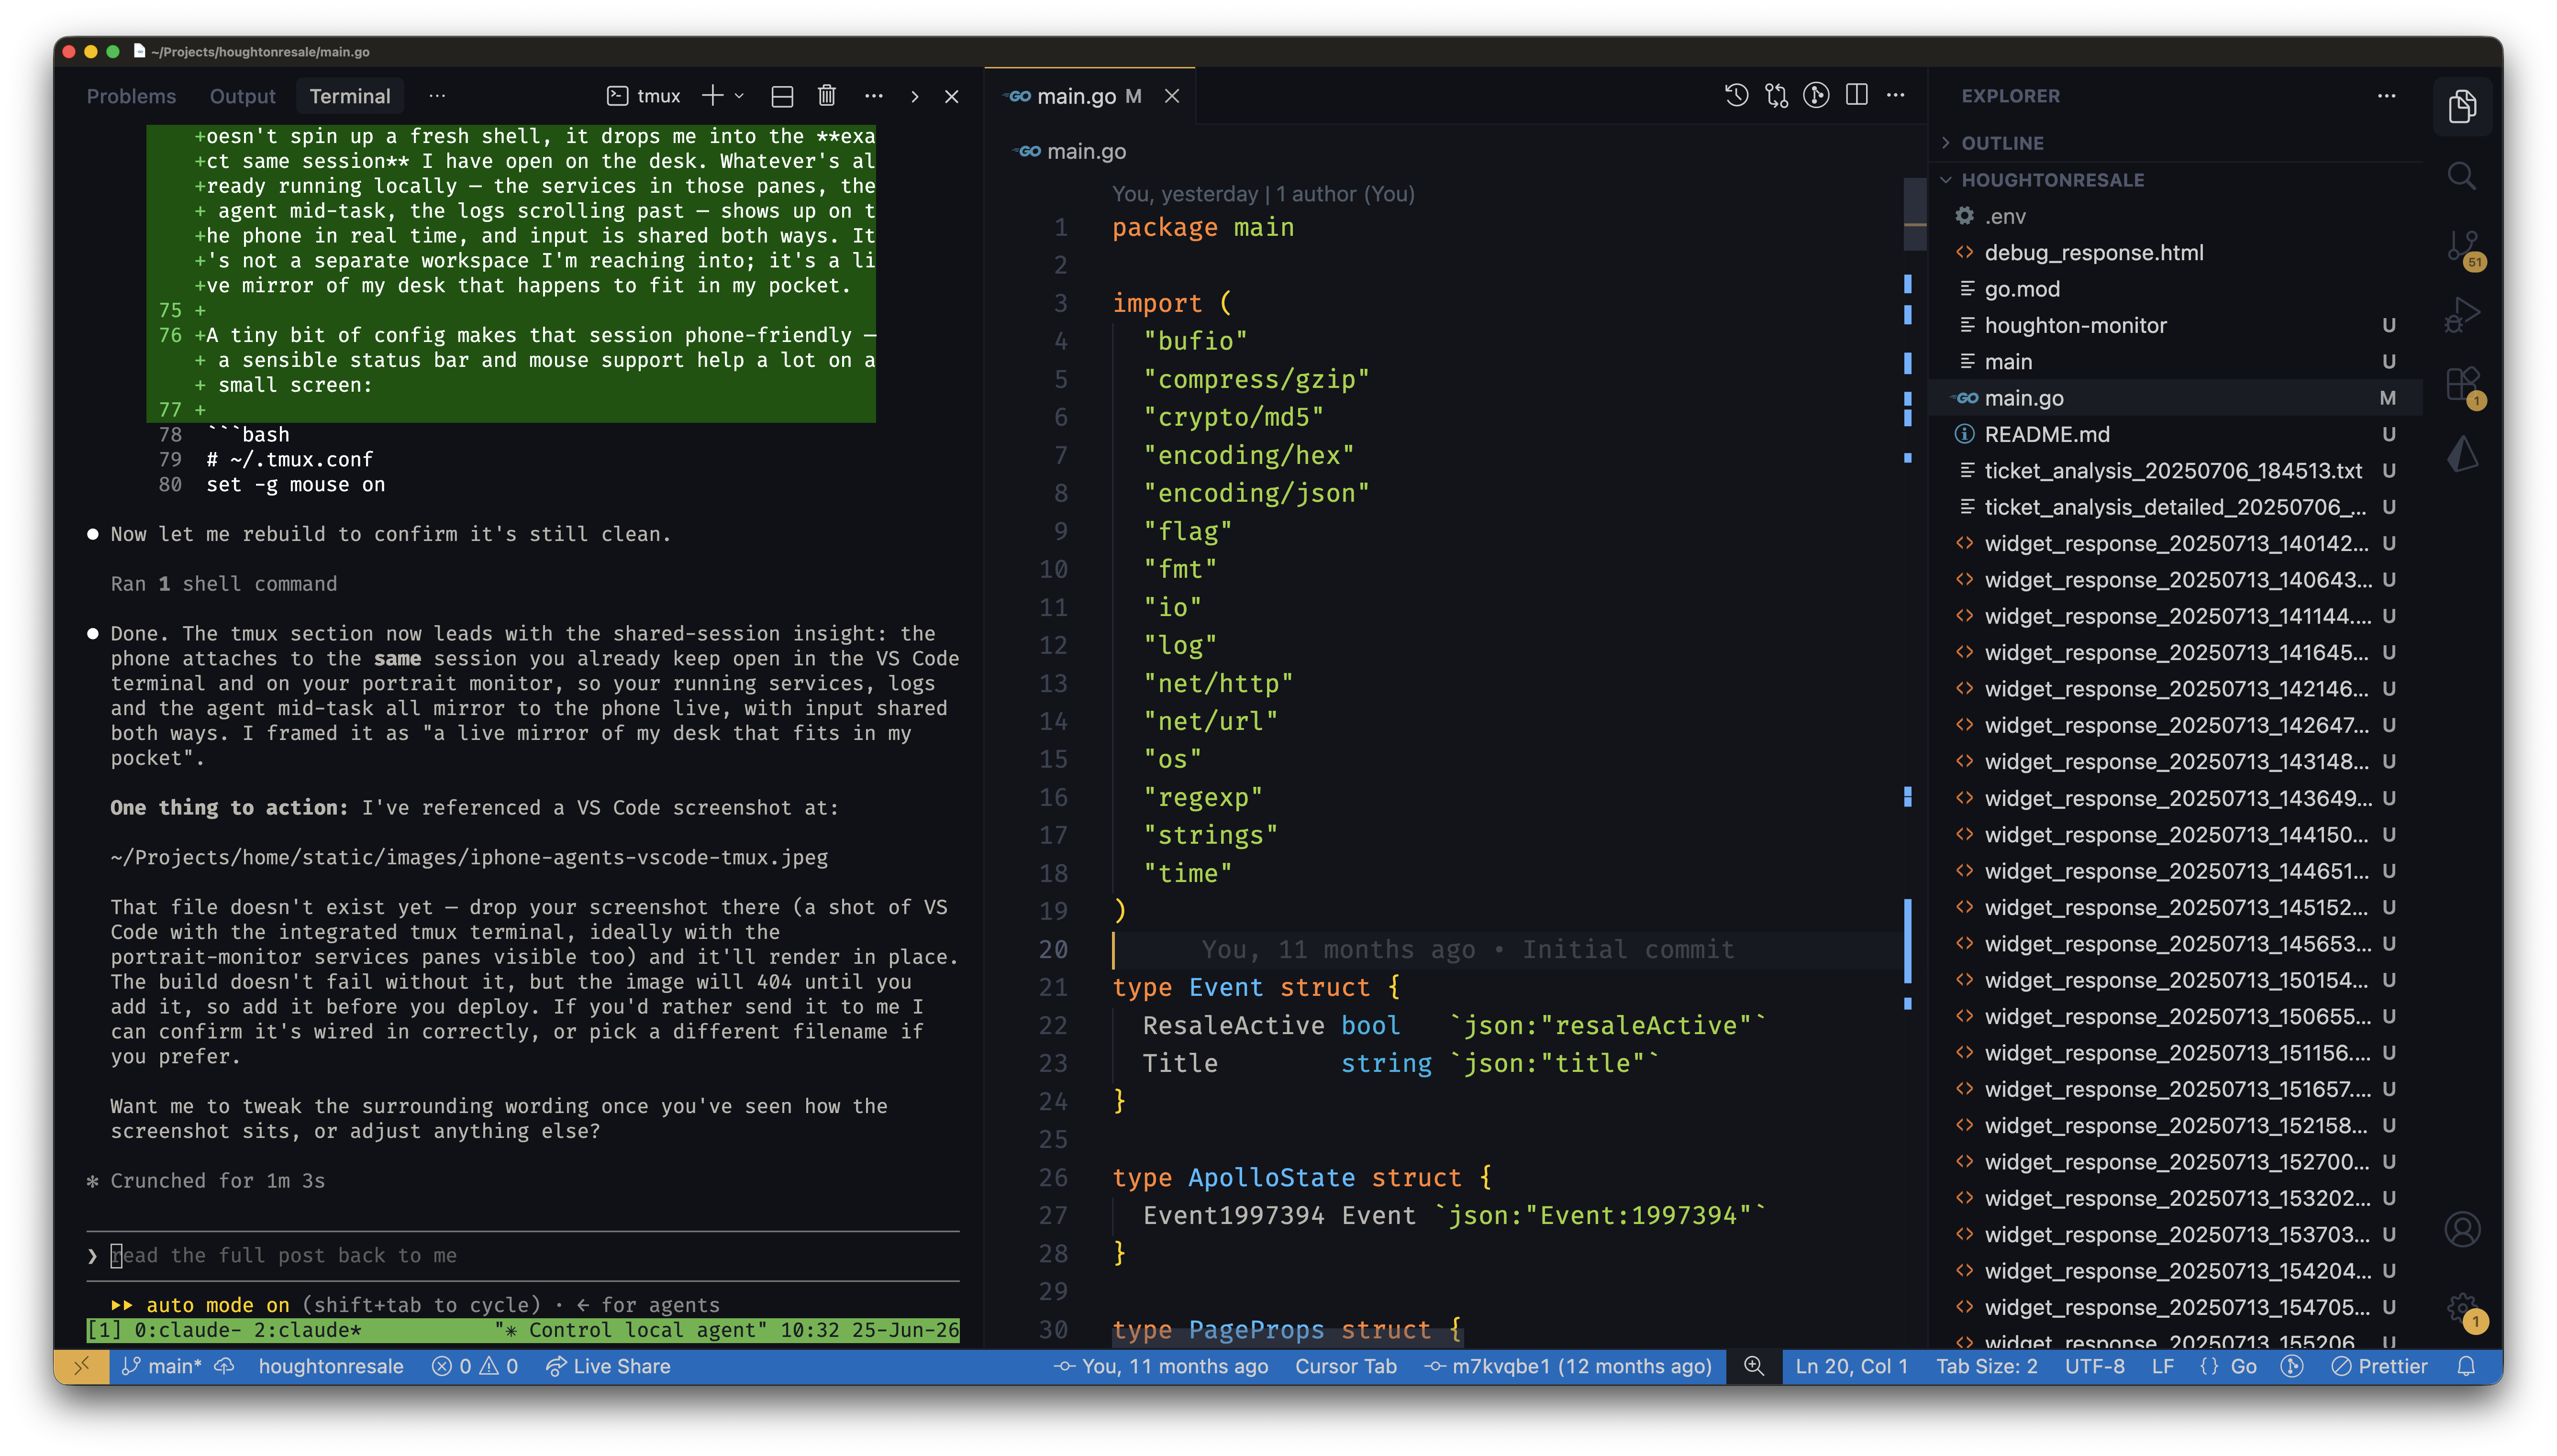Open Explorer More Actions ellipsis
This screenshot has width=2557, height=1456.
click(2386, 96)
